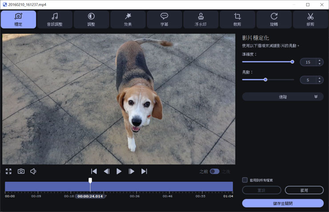Maximize the 20160210_161237.mp4 window

point(308,4)
